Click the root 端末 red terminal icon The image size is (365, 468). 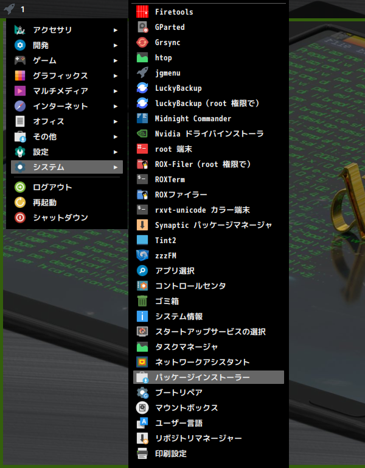(142, 149)
